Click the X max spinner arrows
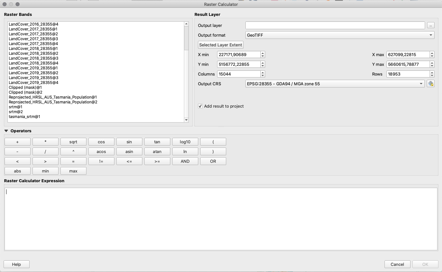442x272 pixels. point(432,54)
